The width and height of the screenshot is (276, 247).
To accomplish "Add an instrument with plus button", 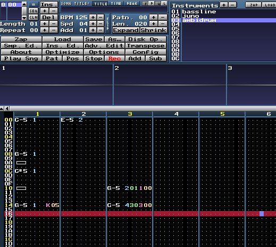I will [x=224, y=5].
